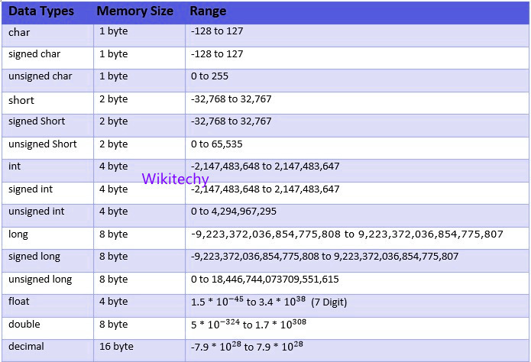531x362 pixels.
Task: Click the 16 byte memory size cell
Action: click(116, 347)
